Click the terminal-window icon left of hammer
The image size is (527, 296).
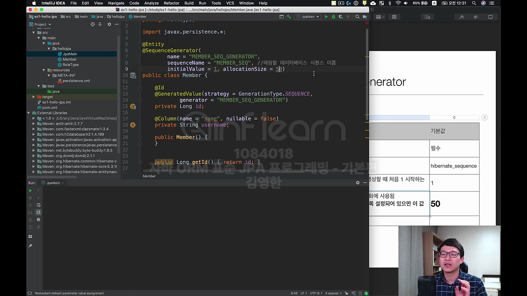click(282, 17)
